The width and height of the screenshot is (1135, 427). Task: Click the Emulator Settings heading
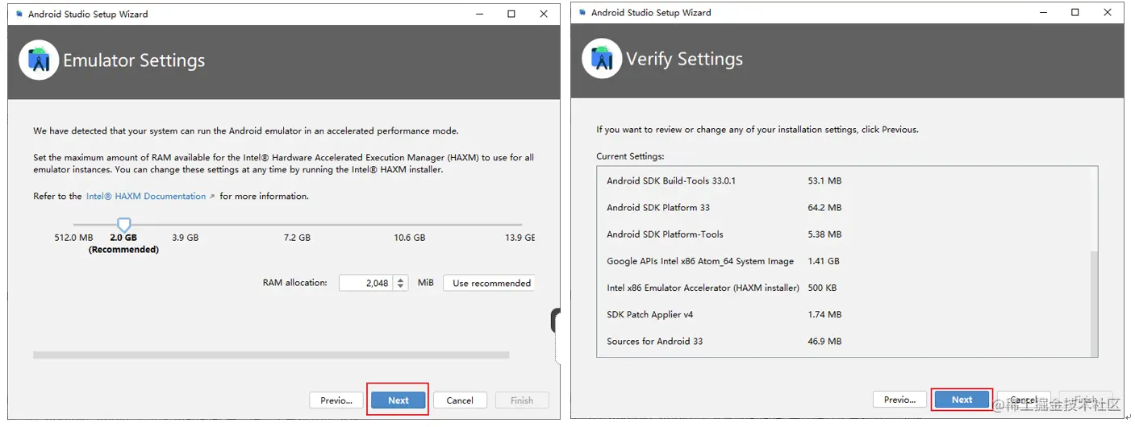coord(134,60)
